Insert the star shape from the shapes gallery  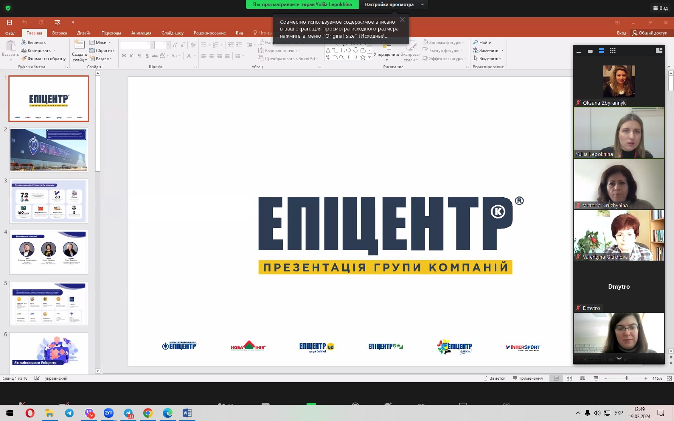click(x=363, y=57)
